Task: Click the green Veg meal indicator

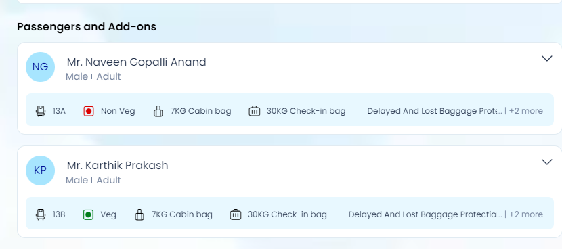Action: tap(88, 214)
